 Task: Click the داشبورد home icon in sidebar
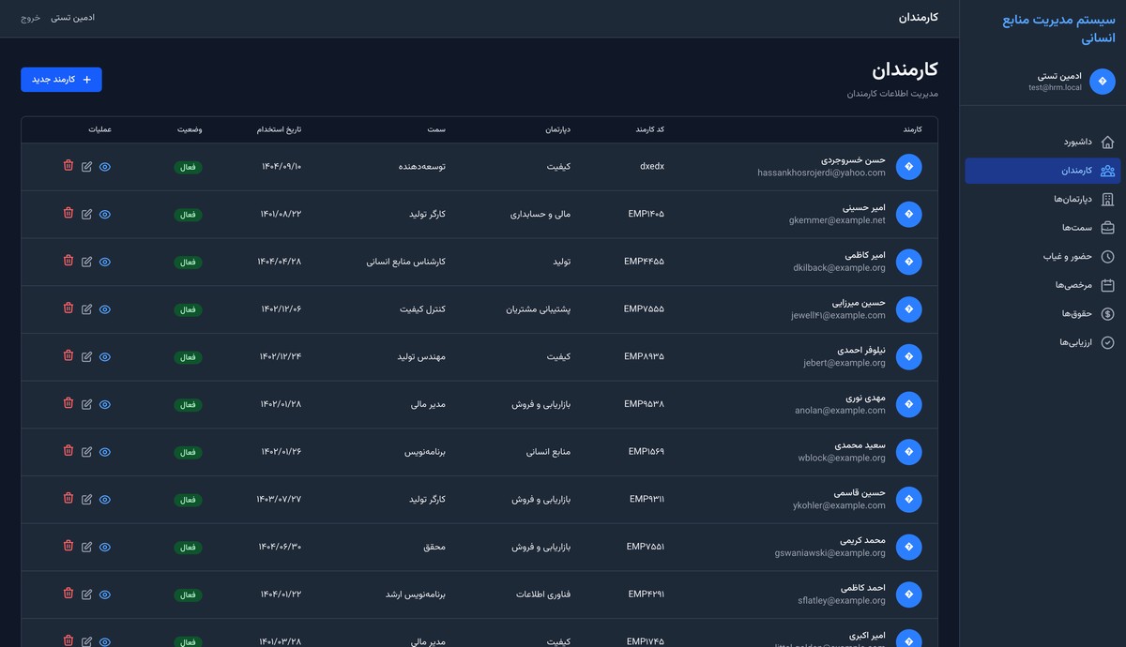1107,142
